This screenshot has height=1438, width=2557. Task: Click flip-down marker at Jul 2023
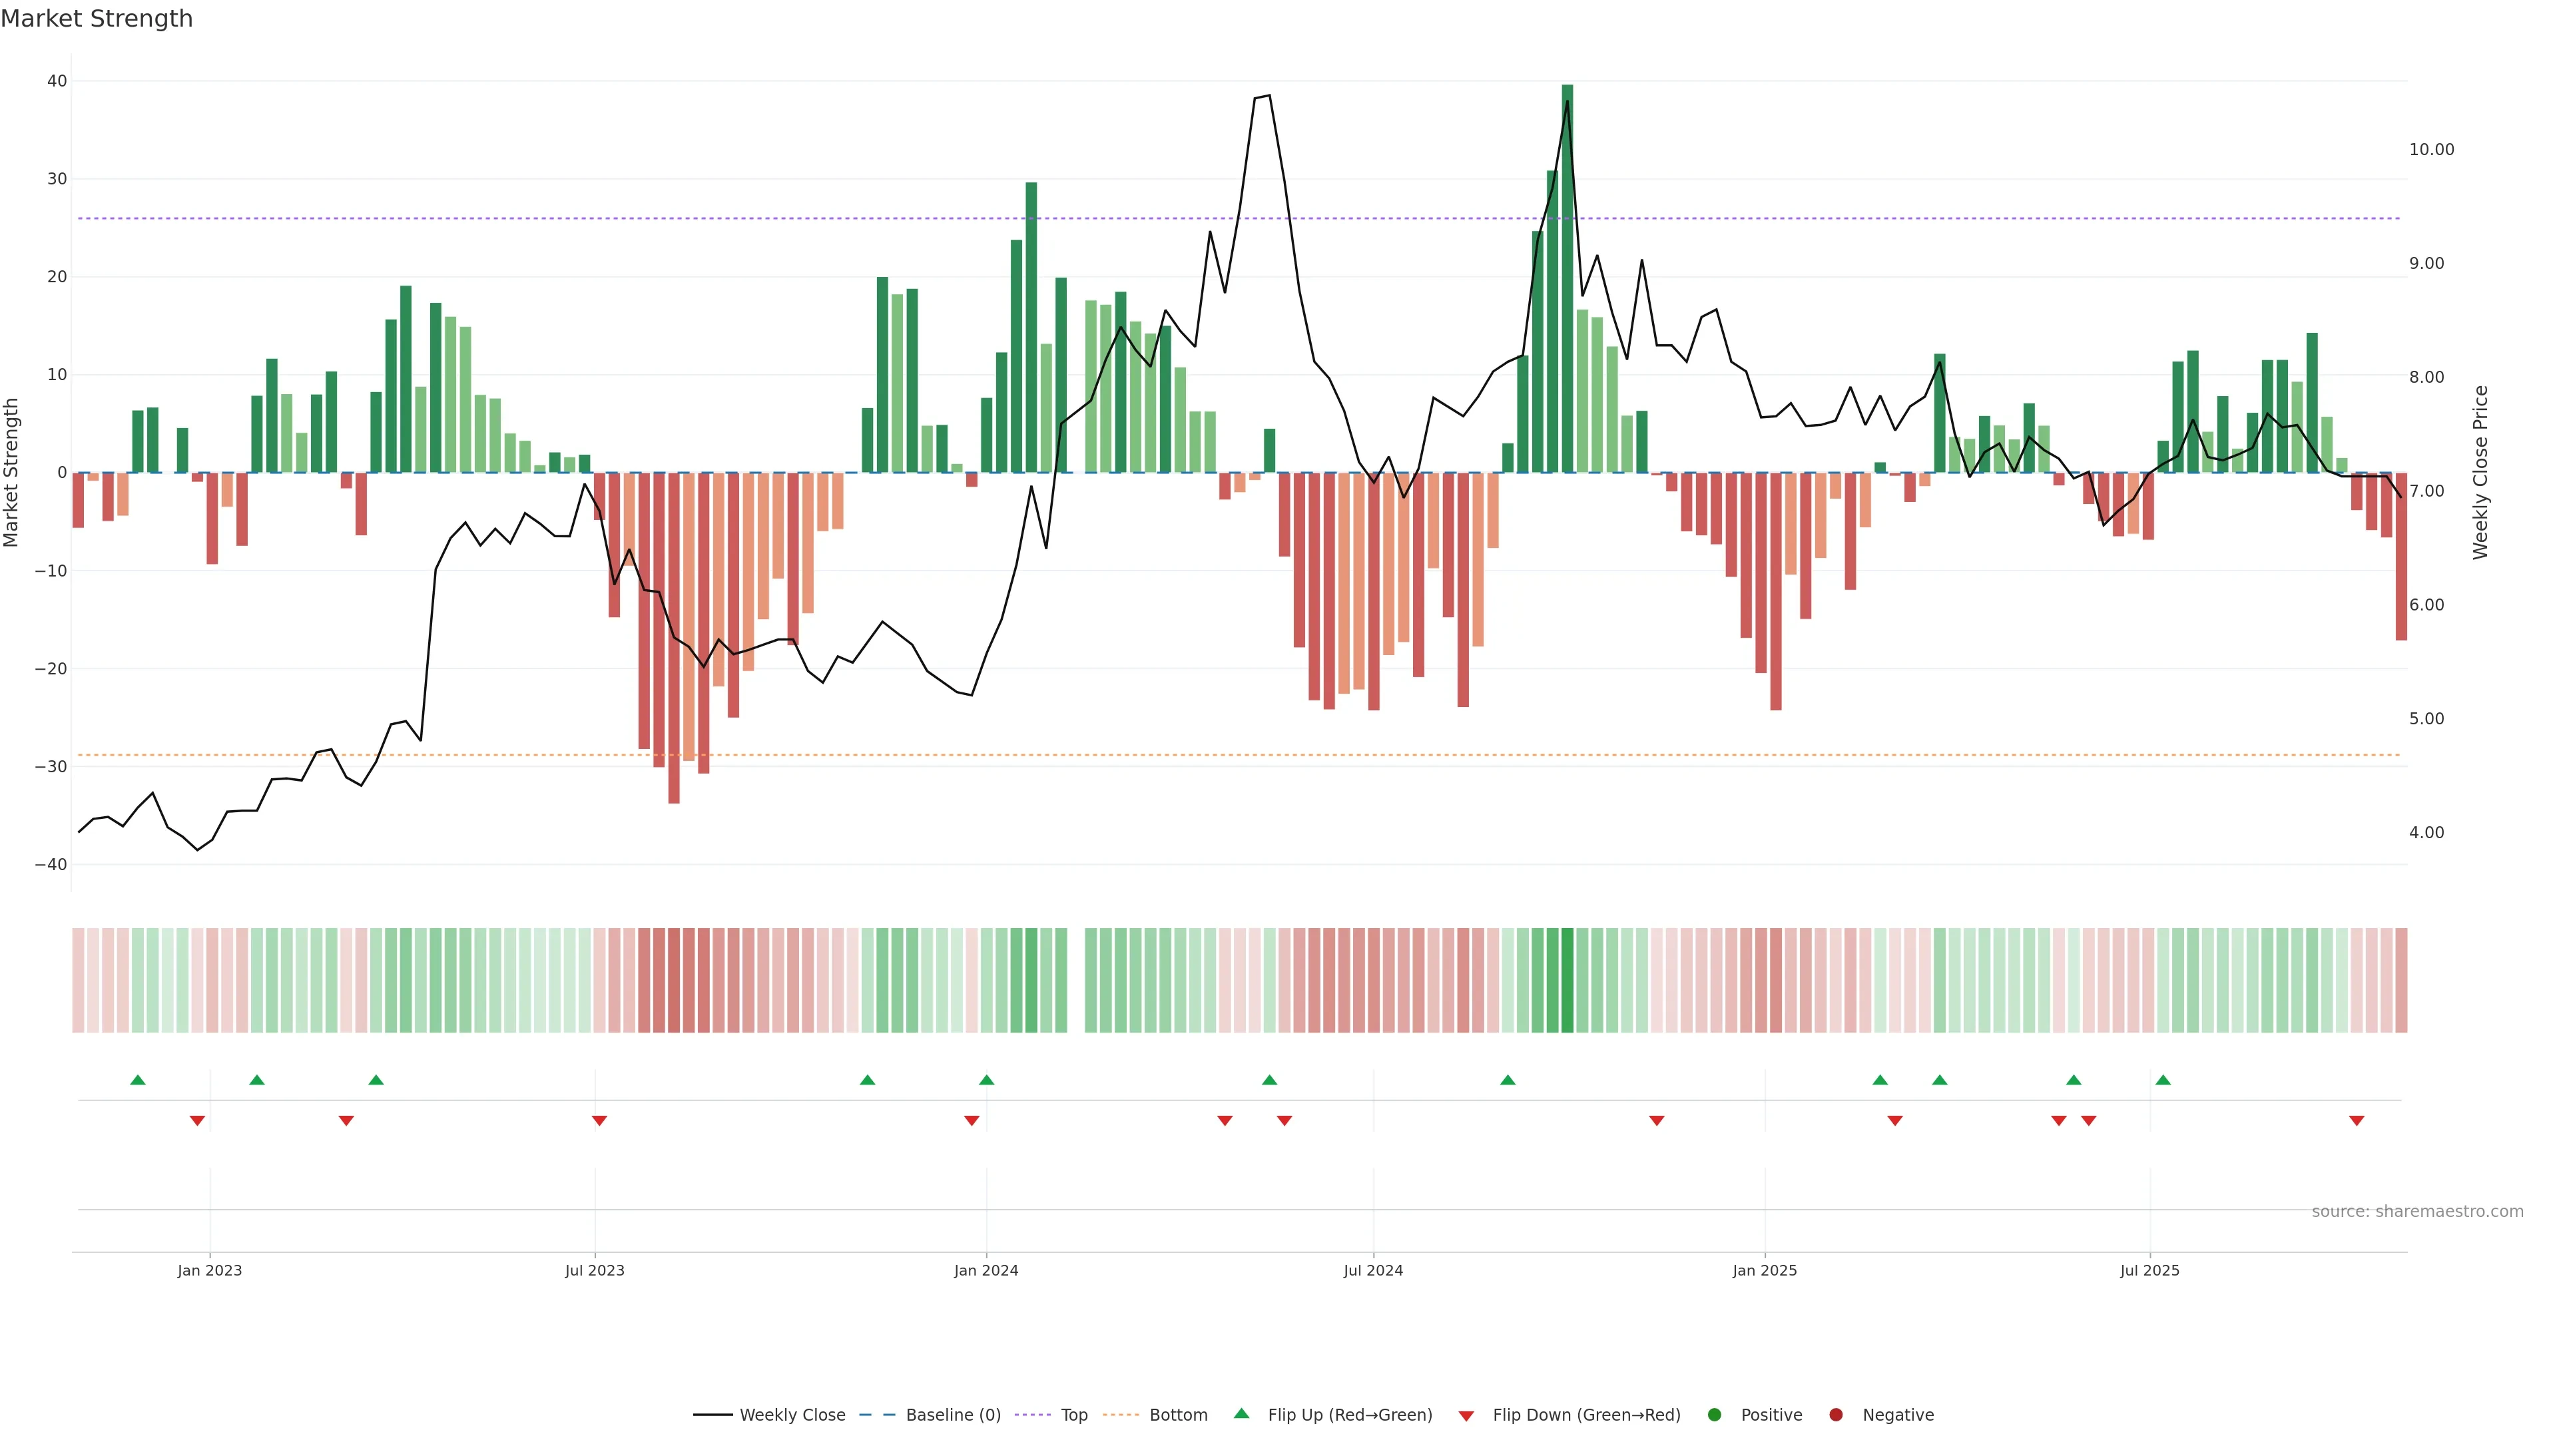click(x=599, y=1120)
